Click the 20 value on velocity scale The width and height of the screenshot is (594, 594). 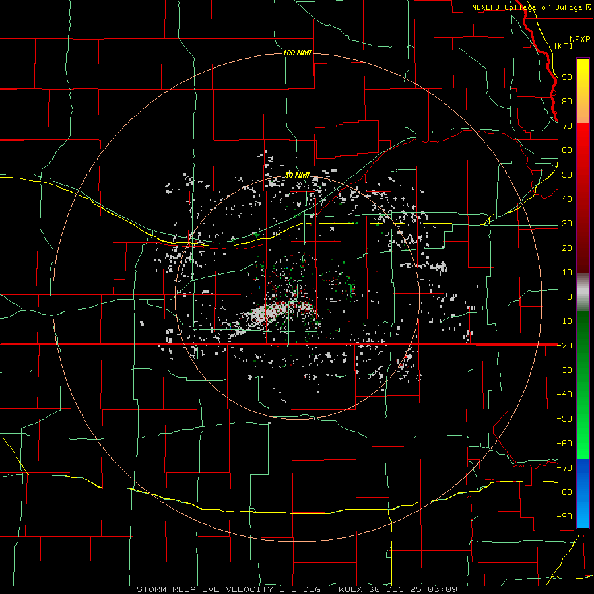click(567, 247)
